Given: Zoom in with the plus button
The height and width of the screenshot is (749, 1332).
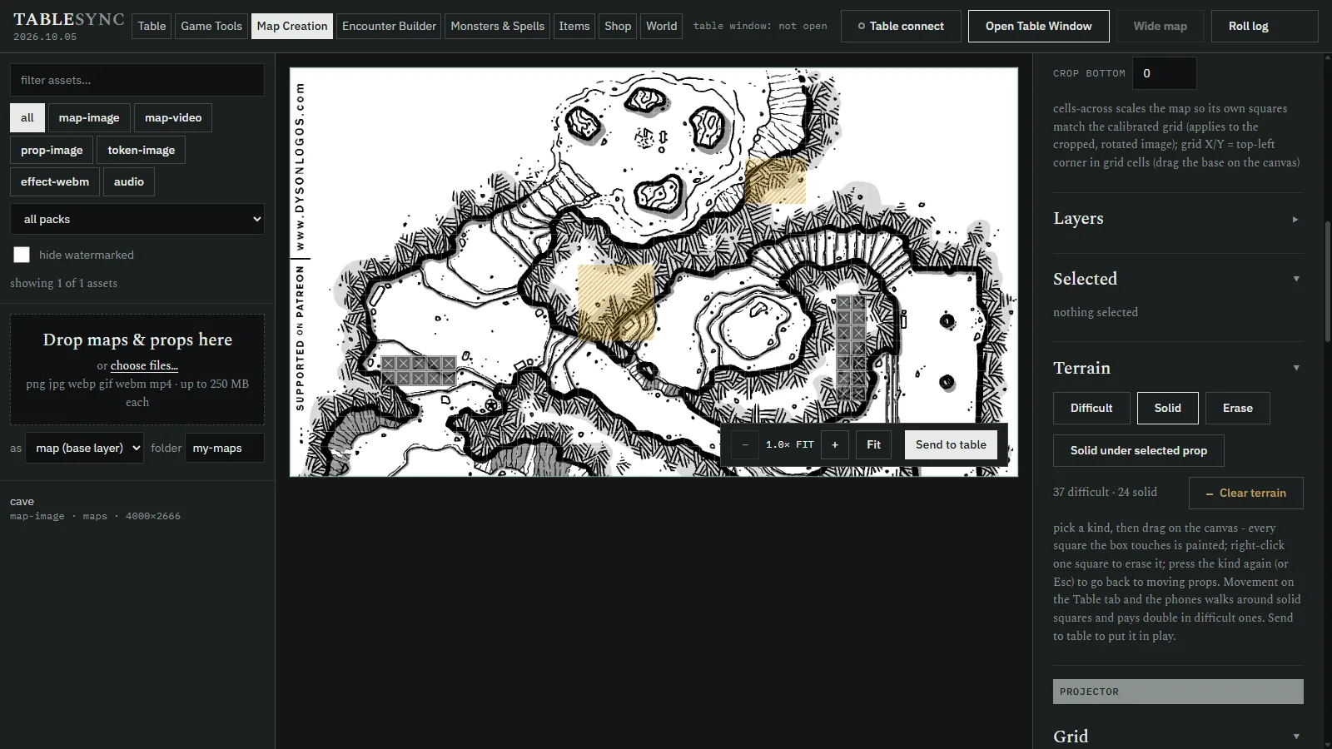Looking at the screenshot, I should pos(835,444).
